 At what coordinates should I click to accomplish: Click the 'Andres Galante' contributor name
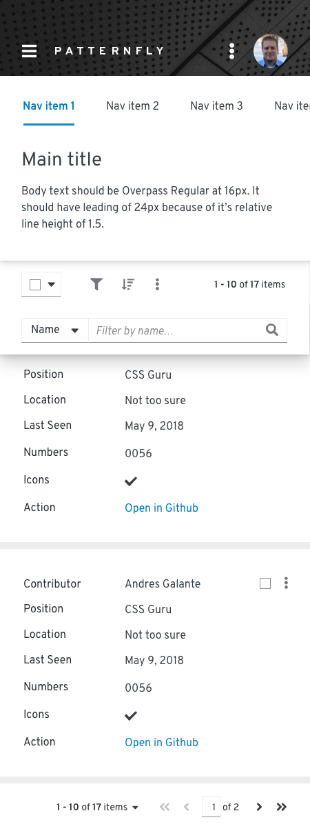163,584
